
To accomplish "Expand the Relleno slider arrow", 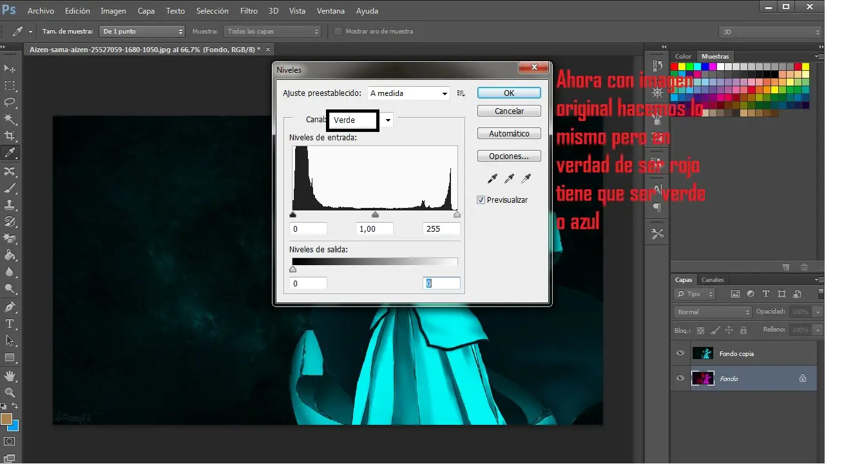I will pos(818,330).
